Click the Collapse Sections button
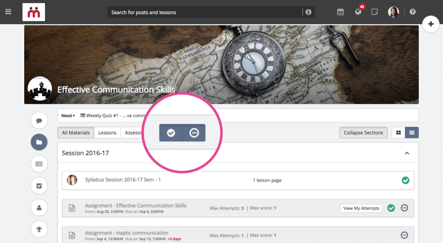The image size is (443, 243). 363,133
